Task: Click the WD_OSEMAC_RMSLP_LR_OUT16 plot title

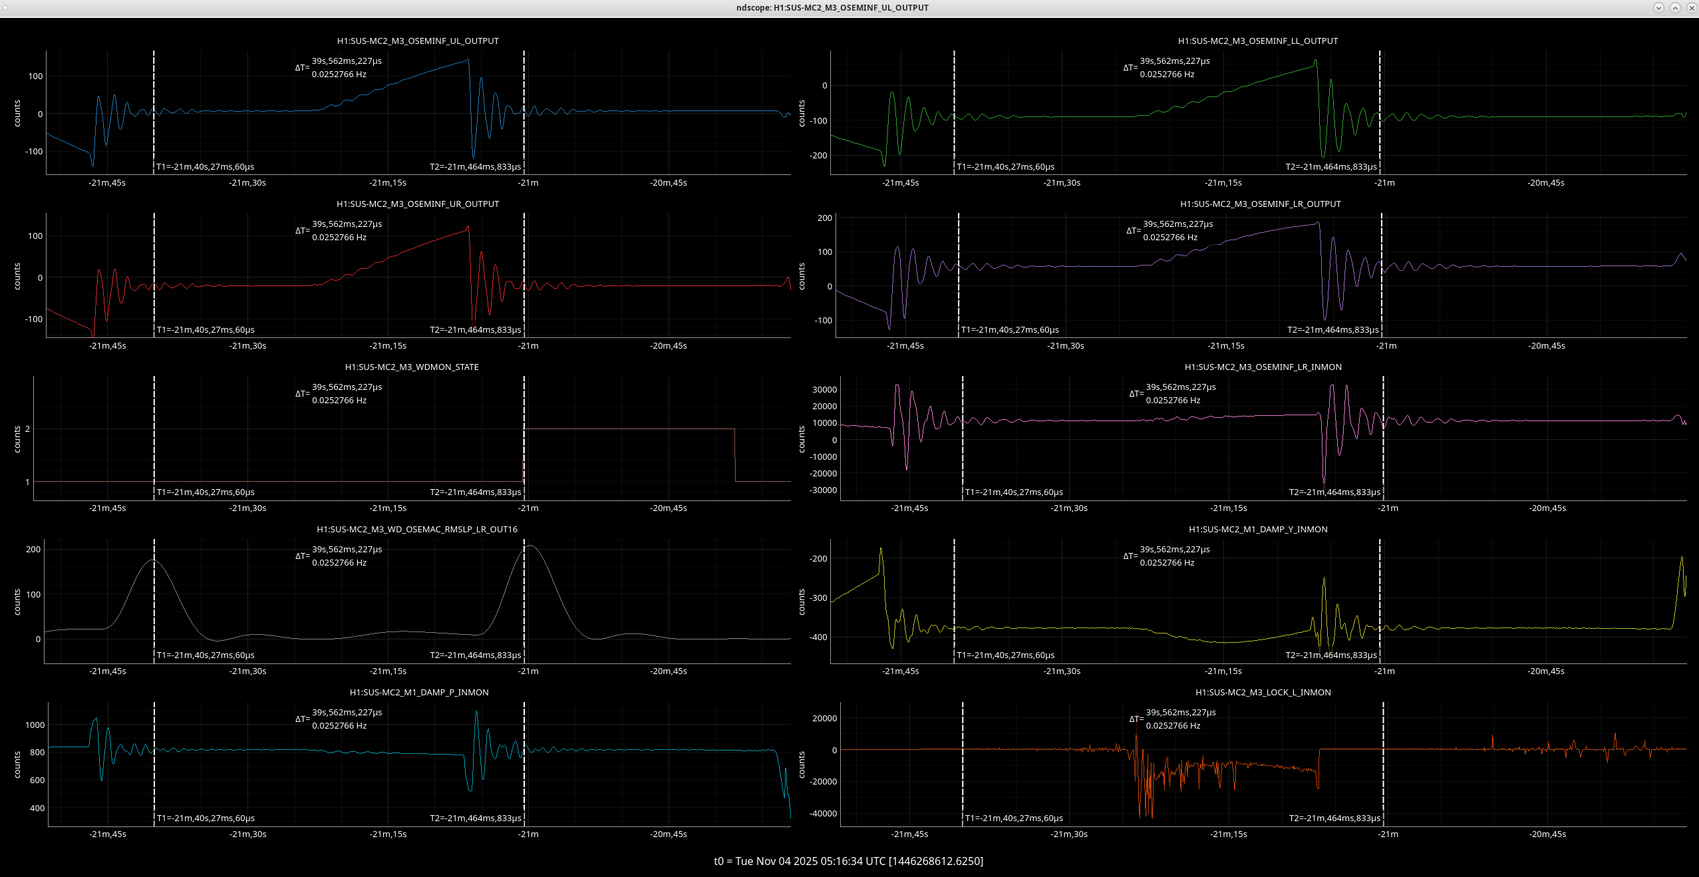Action: [x=417, y=530]
